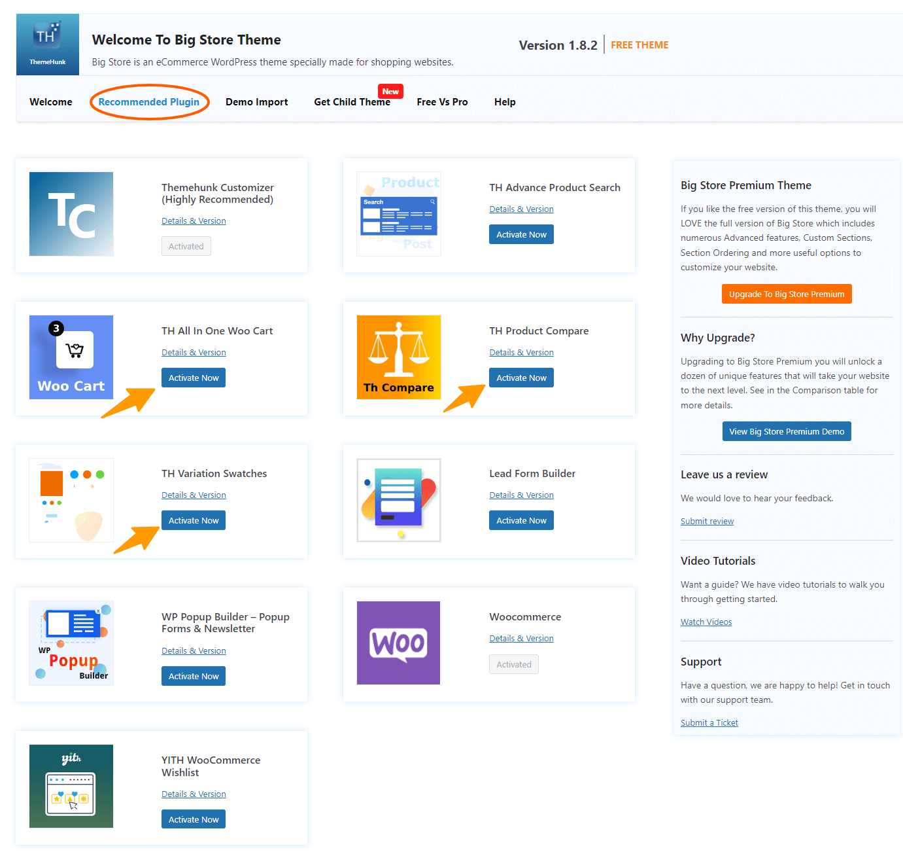Click the Themehunk Customizer TC icon

(x=71, y=214)
